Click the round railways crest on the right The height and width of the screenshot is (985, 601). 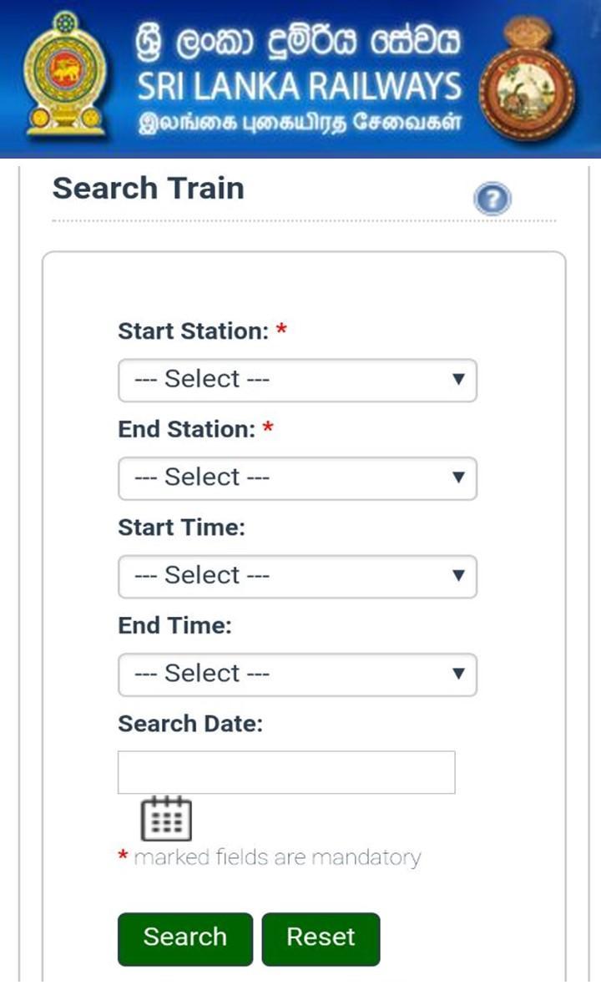tap(529, 79)
